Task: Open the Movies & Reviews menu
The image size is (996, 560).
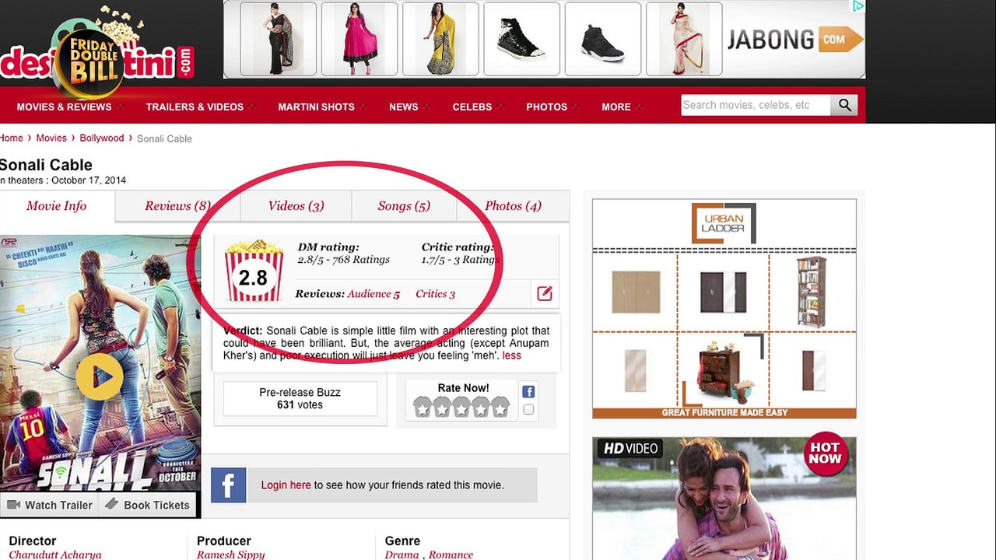Action: (x=65, y=107)
